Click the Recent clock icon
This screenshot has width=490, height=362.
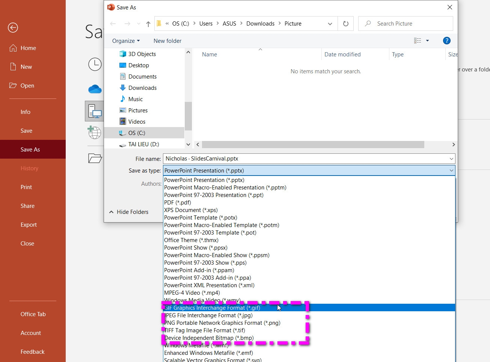[95, 64]
